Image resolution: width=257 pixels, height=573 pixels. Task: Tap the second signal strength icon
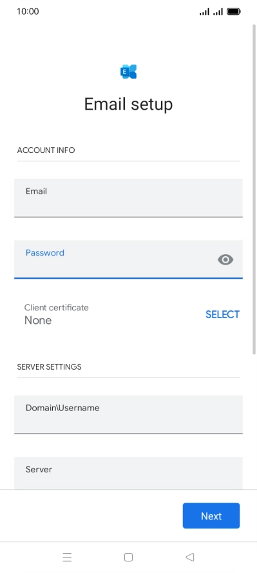click(x=218, y=12)
